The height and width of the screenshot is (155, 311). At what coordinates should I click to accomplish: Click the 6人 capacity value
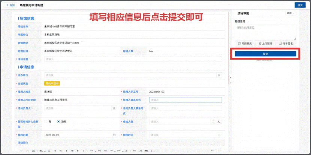click(151, 51)
